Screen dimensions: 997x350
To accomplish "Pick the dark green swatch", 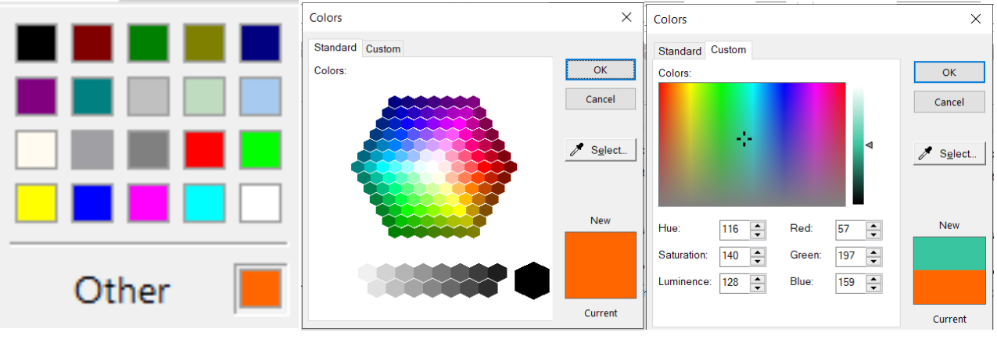I will click(x=149, y=43).
